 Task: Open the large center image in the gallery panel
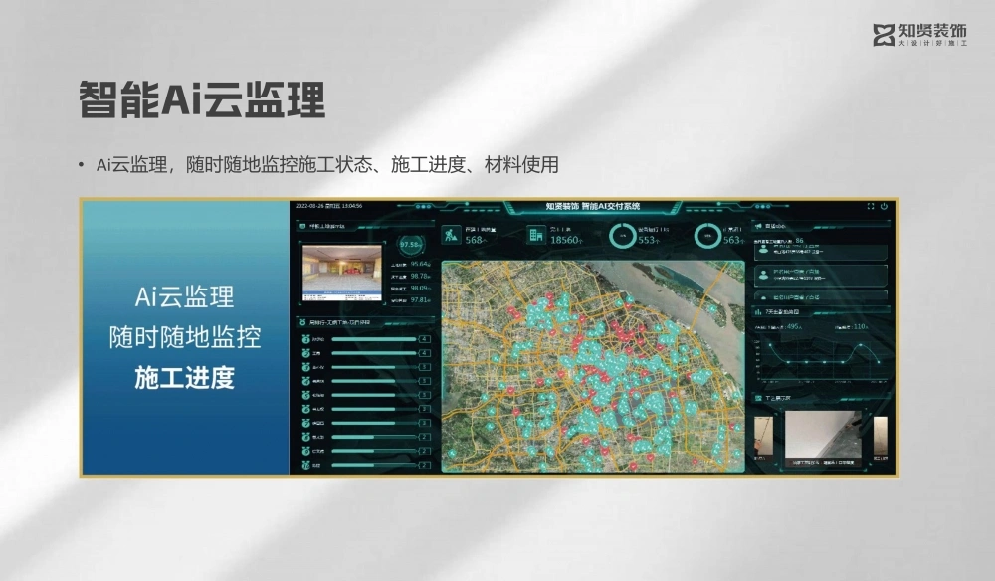823,439
